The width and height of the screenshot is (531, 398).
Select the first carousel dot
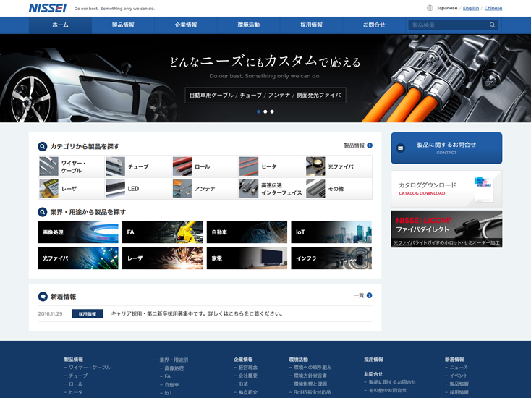click(259, 111)
